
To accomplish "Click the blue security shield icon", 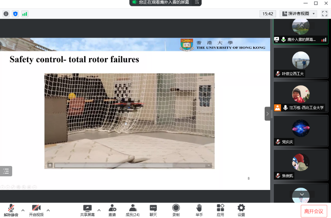I will pyautogui.click(x=15, y=14).
